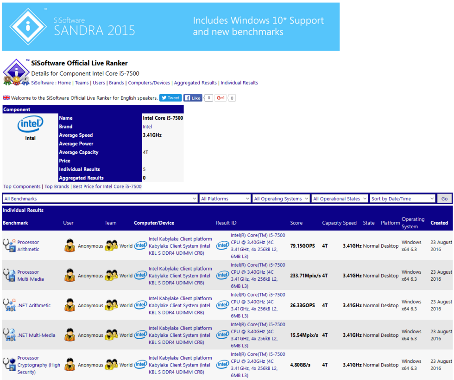Expand the All Operating Systems dropdown
Viewport: 454px width, 380px height.
coord(281,199)
